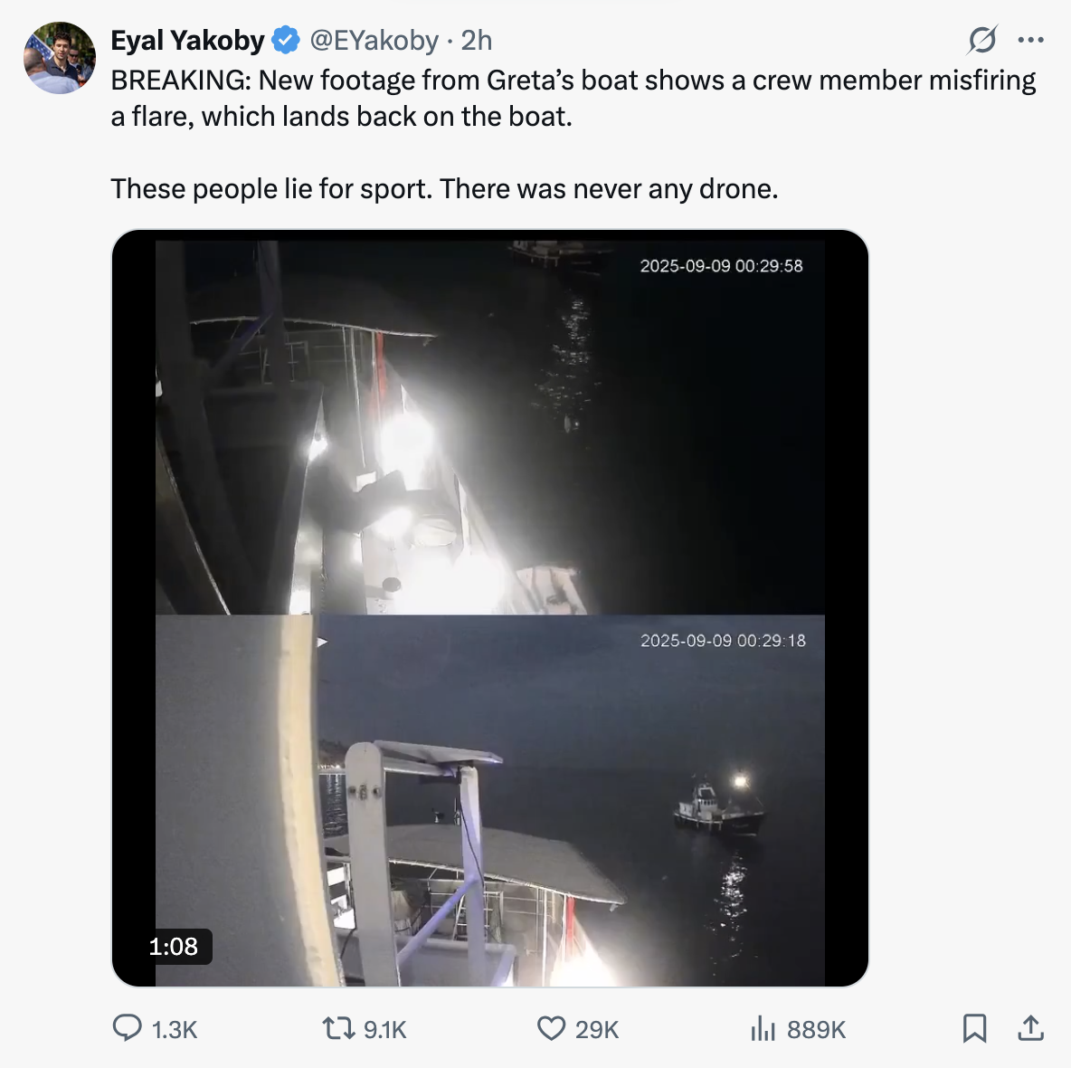Click the blue verified badge
The image size is (1071, 1068).
286,41
